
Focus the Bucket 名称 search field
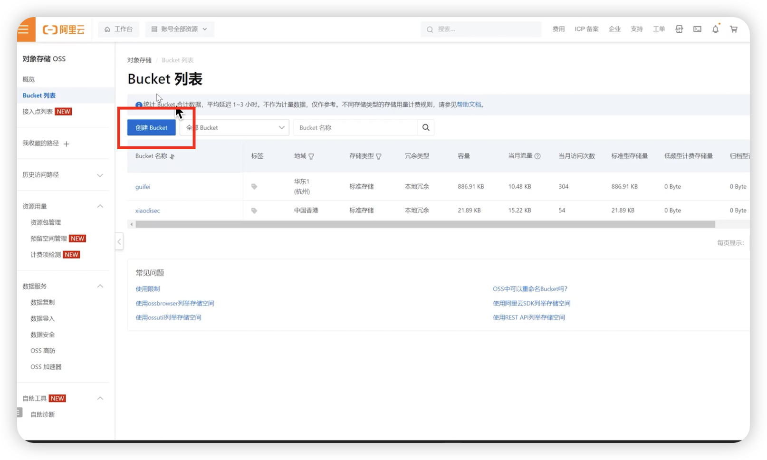[355, 127]
